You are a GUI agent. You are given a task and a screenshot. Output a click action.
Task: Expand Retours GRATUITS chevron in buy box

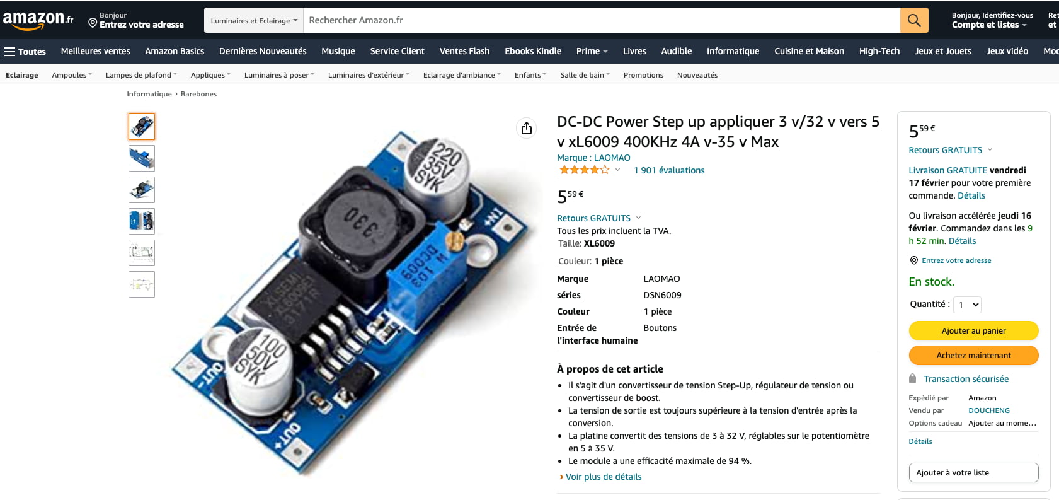(x=990, y=149)
